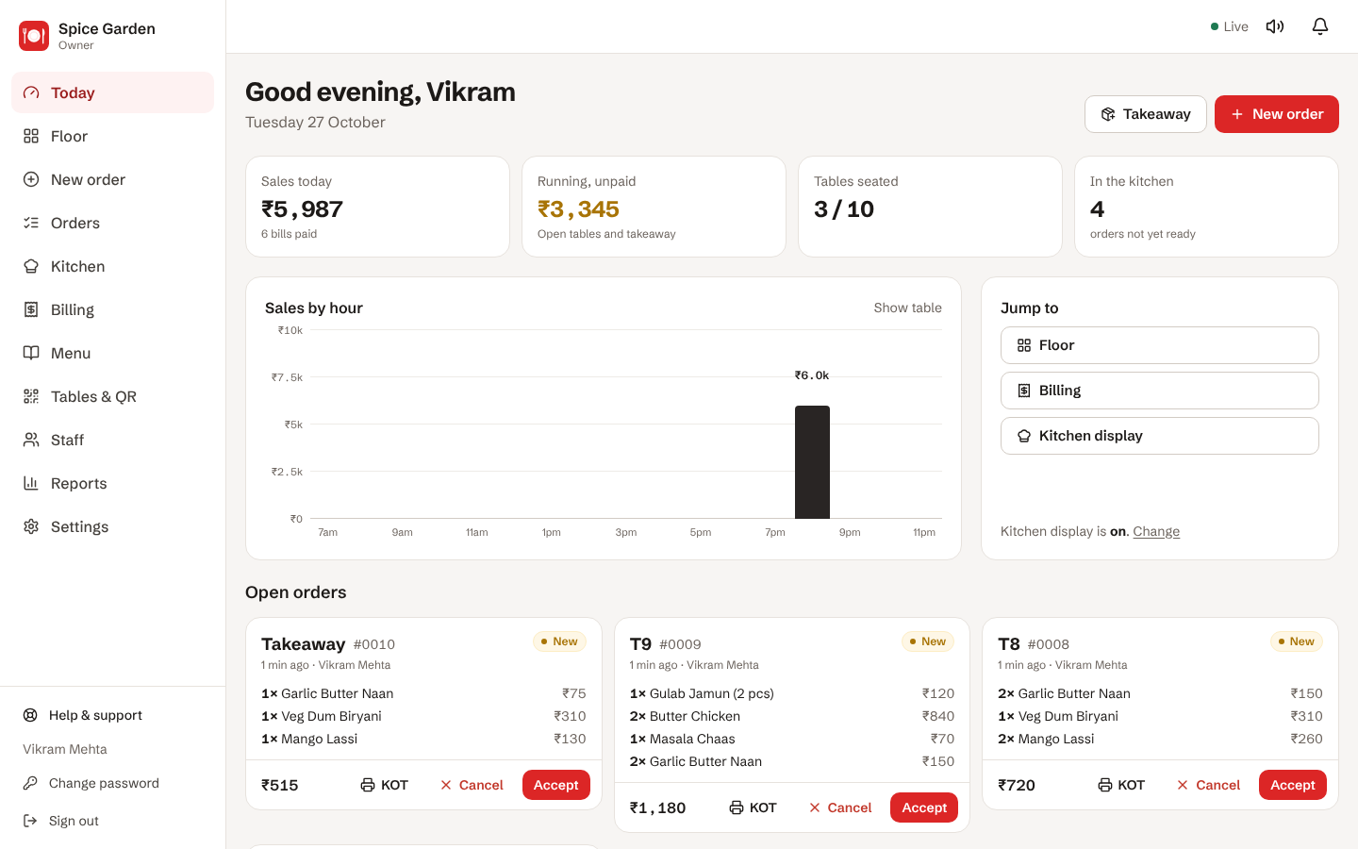The height and width of the screenshot is (849, 1358).
Task: Click the Staff people icon
Action: point(31,440)
